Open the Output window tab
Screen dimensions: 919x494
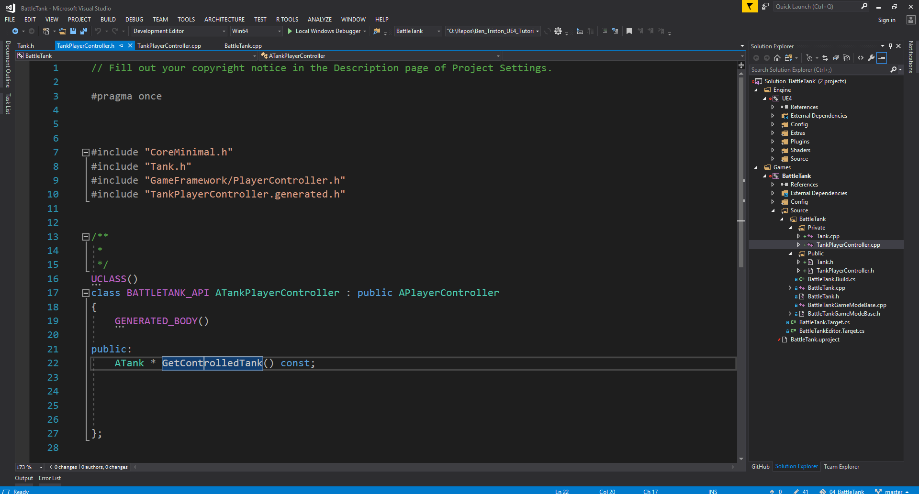coord(24,478)
